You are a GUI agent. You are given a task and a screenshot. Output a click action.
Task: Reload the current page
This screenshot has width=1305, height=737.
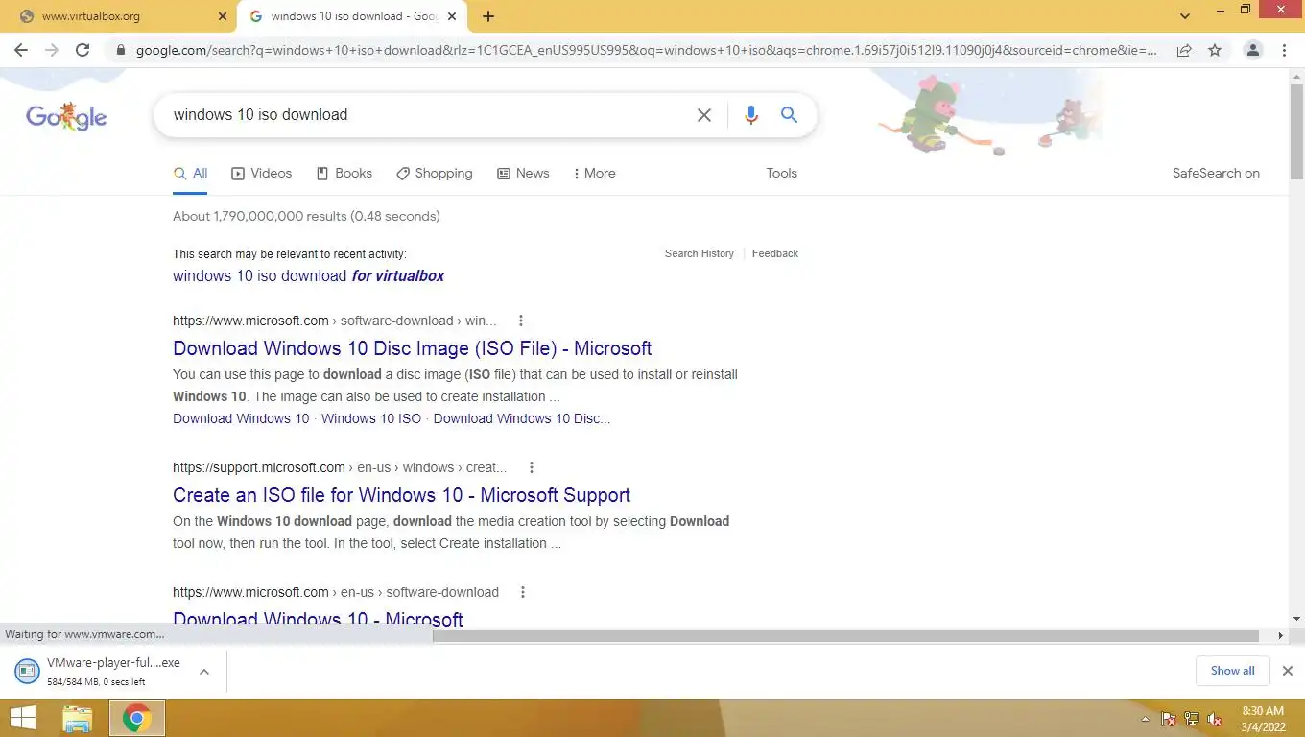coord(83,50)
